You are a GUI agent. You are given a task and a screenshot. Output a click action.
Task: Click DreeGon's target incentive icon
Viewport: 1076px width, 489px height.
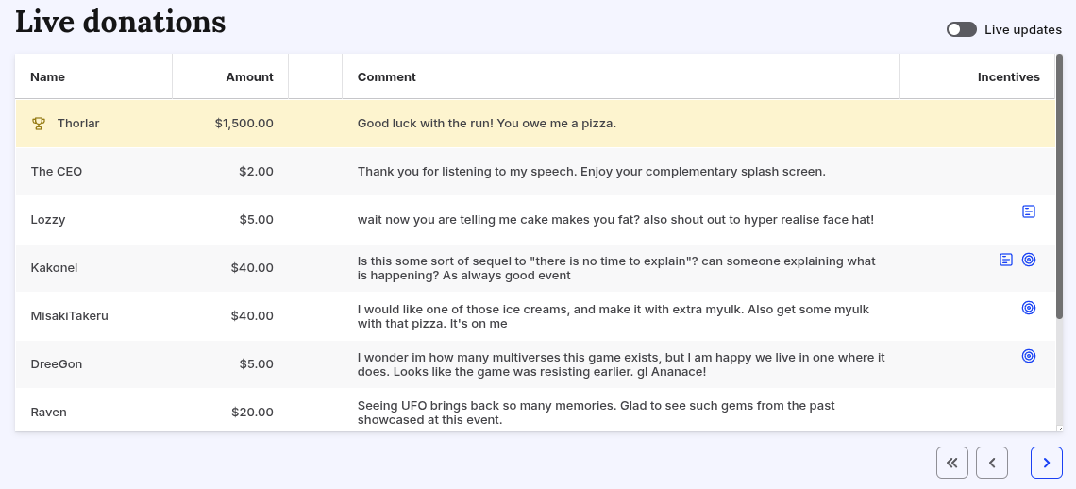click(x=1028, y=356)
